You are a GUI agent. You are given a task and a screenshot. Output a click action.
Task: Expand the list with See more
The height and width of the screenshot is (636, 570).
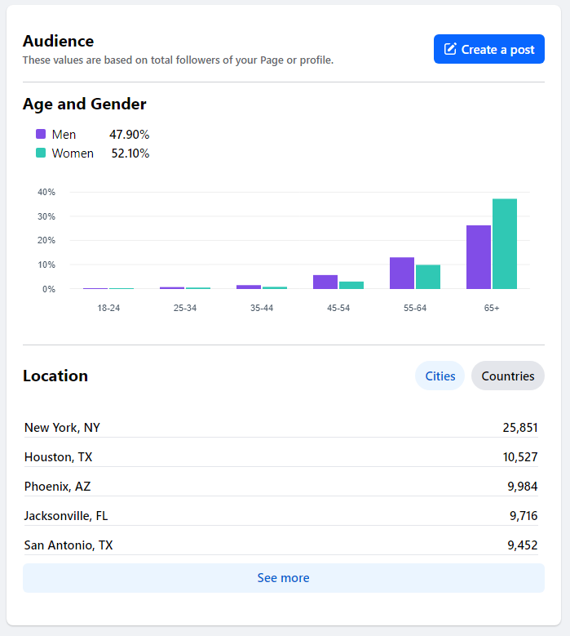[283, 578]
